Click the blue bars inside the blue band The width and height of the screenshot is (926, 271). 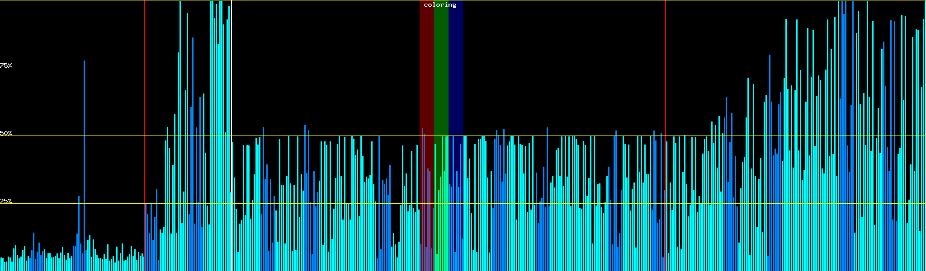456,226
